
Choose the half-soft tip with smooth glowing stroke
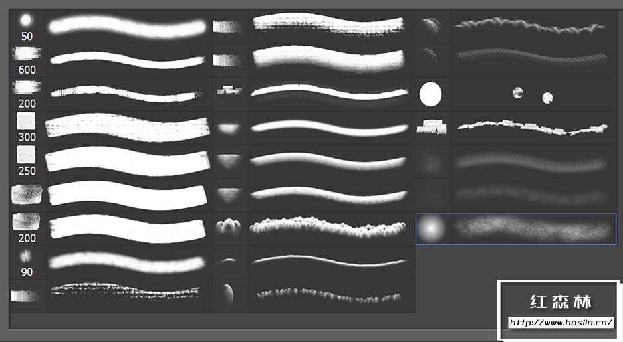tap(313, 128)
